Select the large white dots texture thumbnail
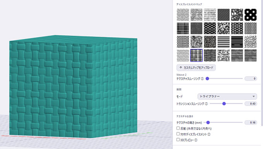The height and width of the screenshot is (149, 263). pyautogui.click(x=250, y=15)
